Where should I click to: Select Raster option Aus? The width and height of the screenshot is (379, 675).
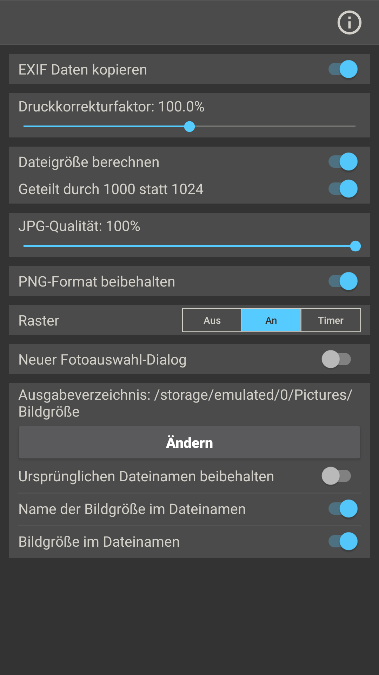click(x=212, y=320)
